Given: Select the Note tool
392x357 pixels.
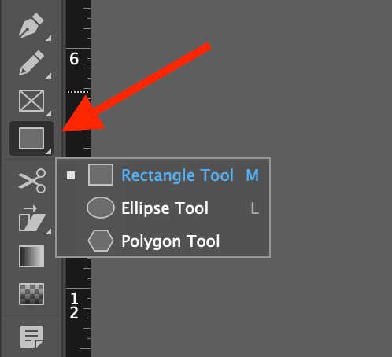Looking at the screenshot, I should [31, 337].
